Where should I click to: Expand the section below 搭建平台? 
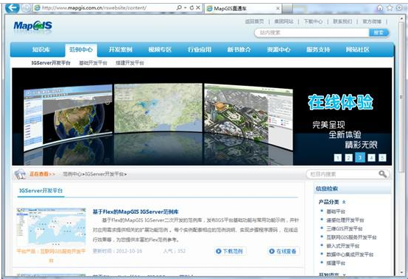click(345, 275)
